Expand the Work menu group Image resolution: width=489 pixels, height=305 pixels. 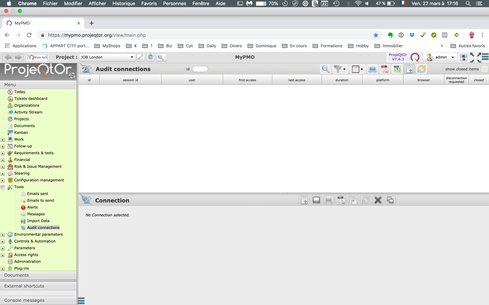click(x=3, y=140)
